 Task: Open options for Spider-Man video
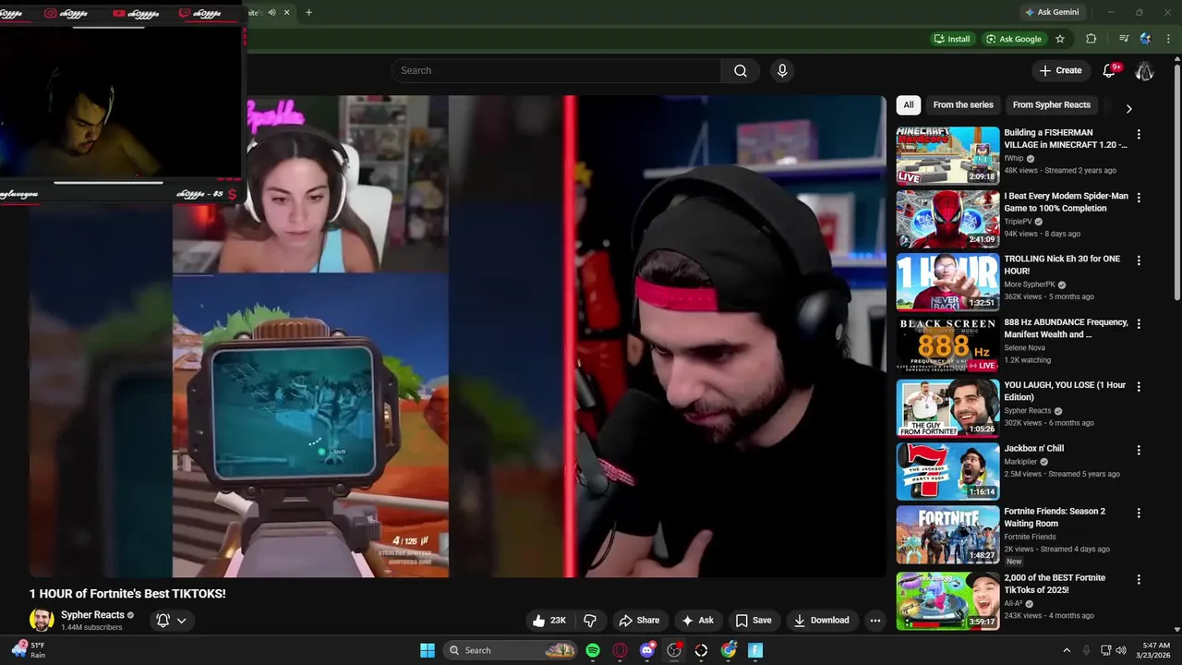(x=1138, y=198)
